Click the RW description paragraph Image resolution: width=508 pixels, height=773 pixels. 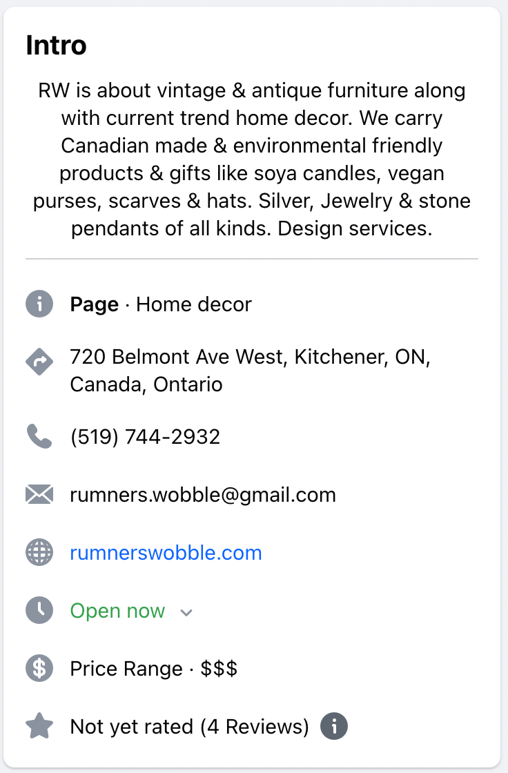pos(252,159)
